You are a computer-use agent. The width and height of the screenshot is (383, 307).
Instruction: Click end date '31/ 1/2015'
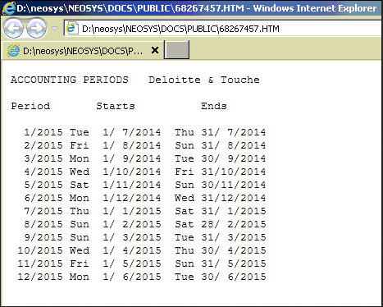click(234, 211)
